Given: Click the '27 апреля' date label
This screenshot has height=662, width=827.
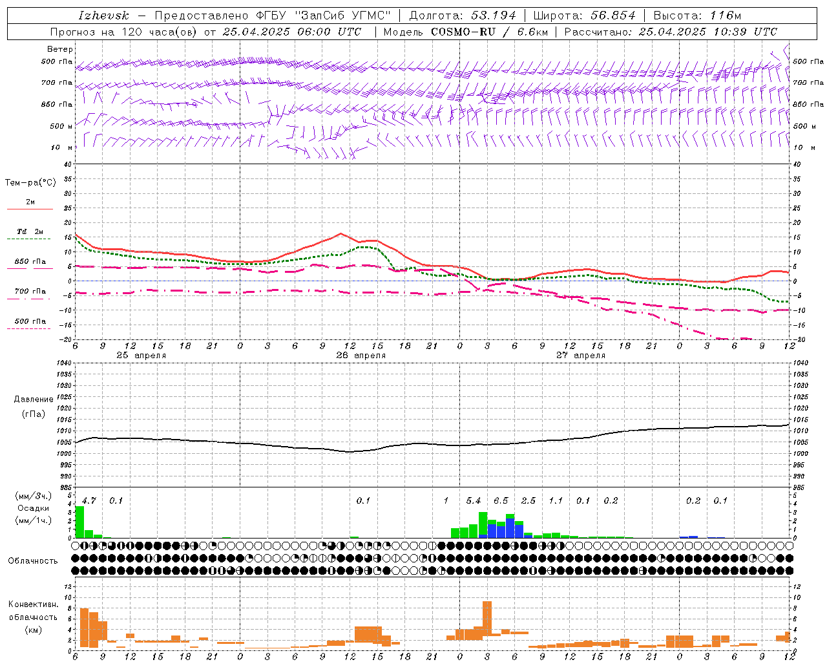Looking at the screenshot, I should pyautogui.click(x=581, y=356).
